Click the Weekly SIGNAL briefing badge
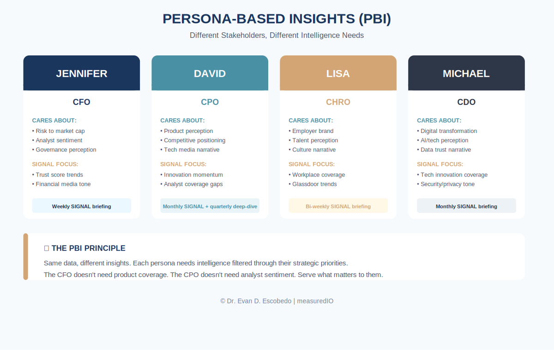Image resolution: width=554 pixels, height=350 pixels. pos(82,206)
